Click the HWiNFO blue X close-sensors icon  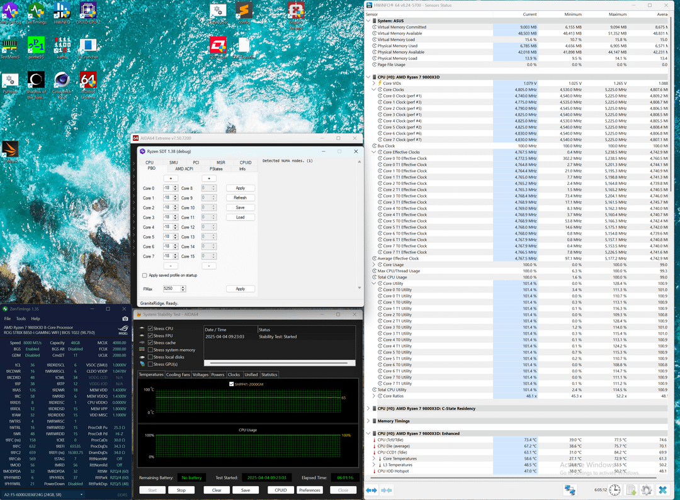(x=662, y=490)
